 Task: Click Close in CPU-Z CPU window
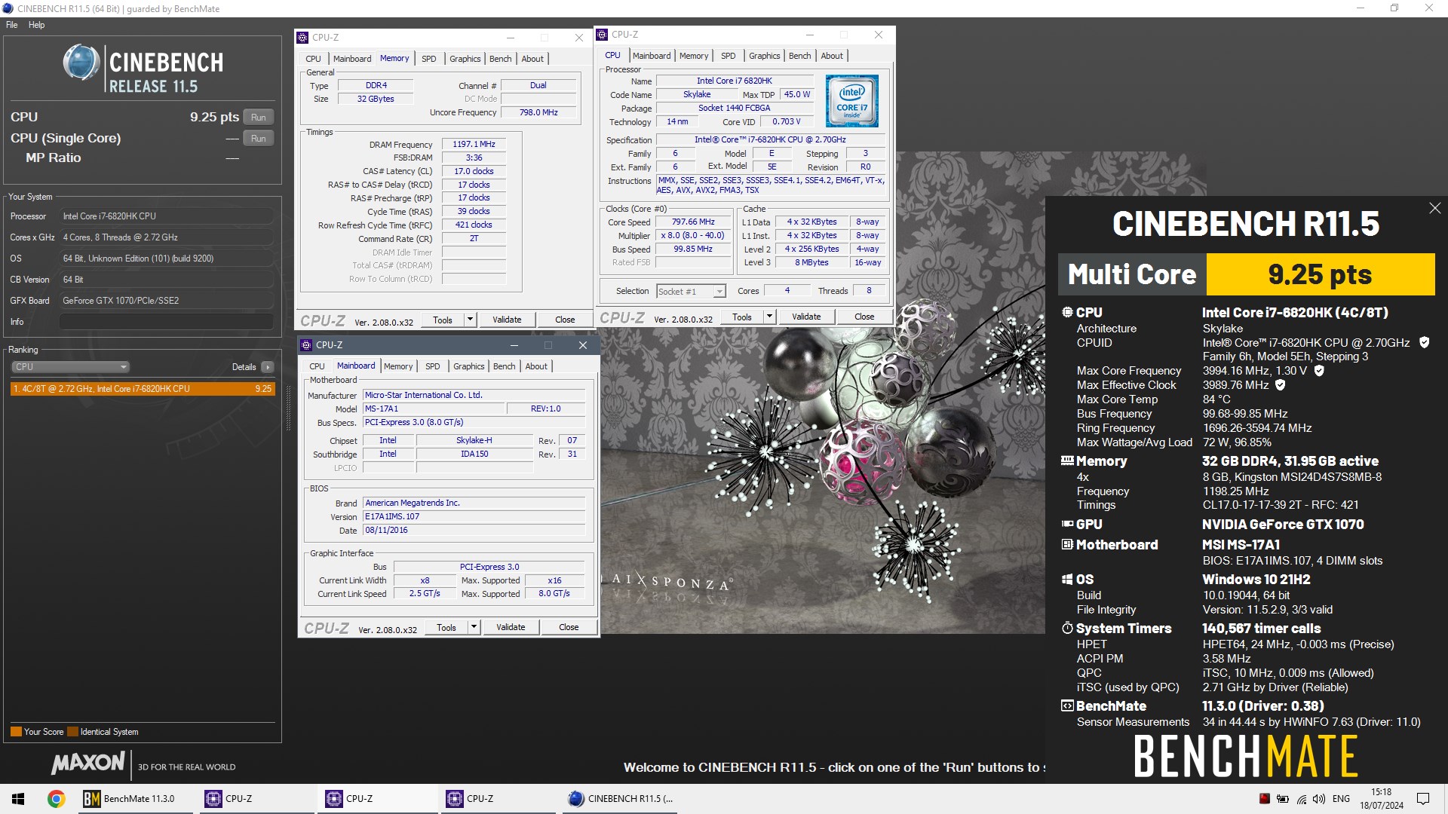pos(864,317)
